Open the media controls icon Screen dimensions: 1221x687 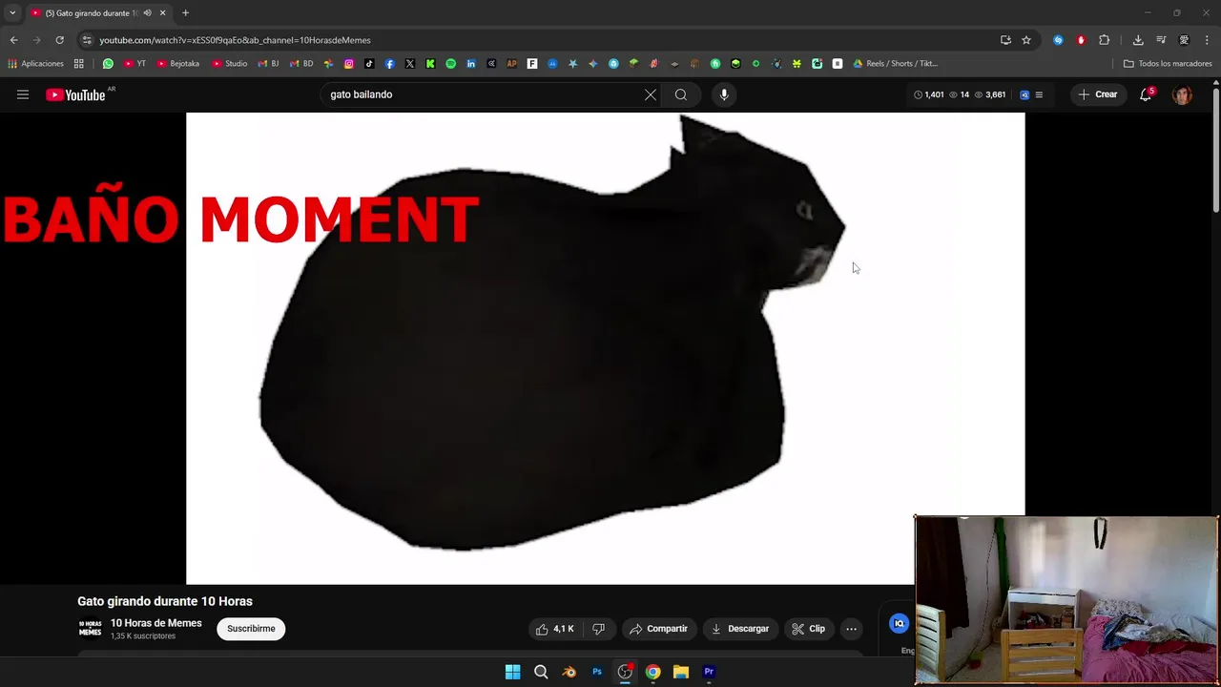tap(1161, 40)
